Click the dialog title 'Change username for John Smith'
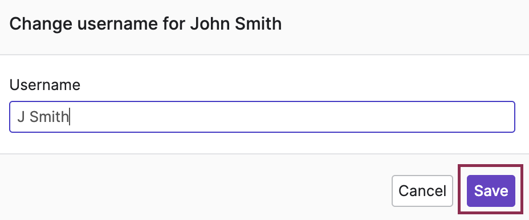 pos(145,25)
